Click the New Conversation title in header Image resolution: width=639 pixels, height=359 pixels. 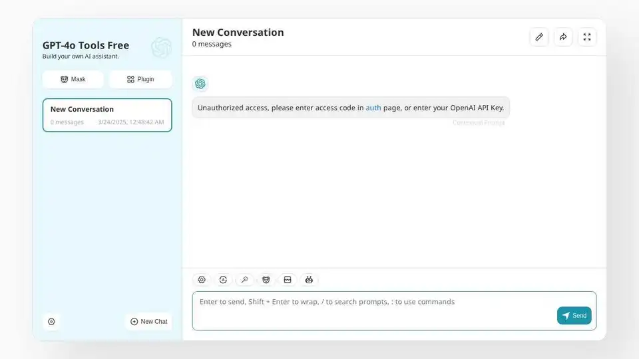tap(238, 32)
